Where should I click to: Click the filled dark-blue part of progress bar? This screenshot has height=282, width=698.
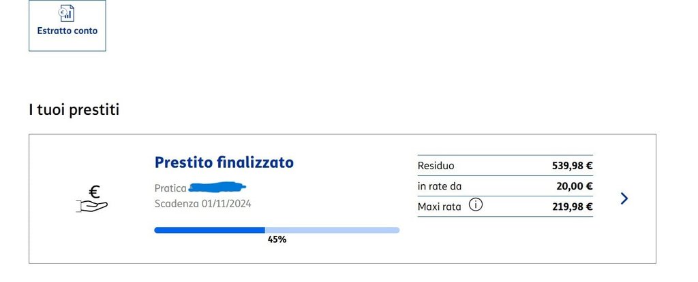click(x=210, y=230)
